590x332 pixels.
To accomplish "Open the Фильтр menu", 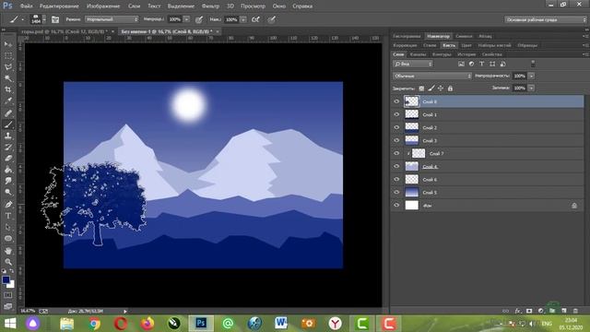I will pyautogui.click(x=210, y=6).
